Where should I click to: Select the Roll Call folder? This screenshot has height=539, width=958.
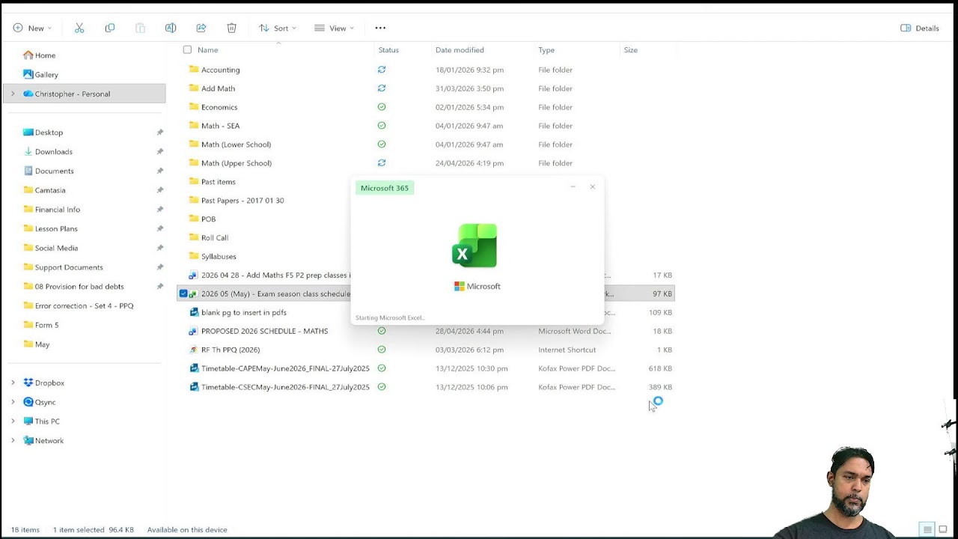pyautogui.click(x=215, y=238)
